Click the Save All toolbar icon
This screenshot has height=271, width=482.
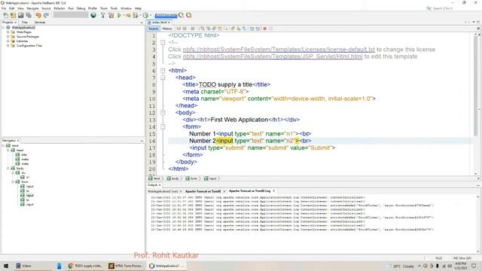pyautogui.click(x=29, y=15)
